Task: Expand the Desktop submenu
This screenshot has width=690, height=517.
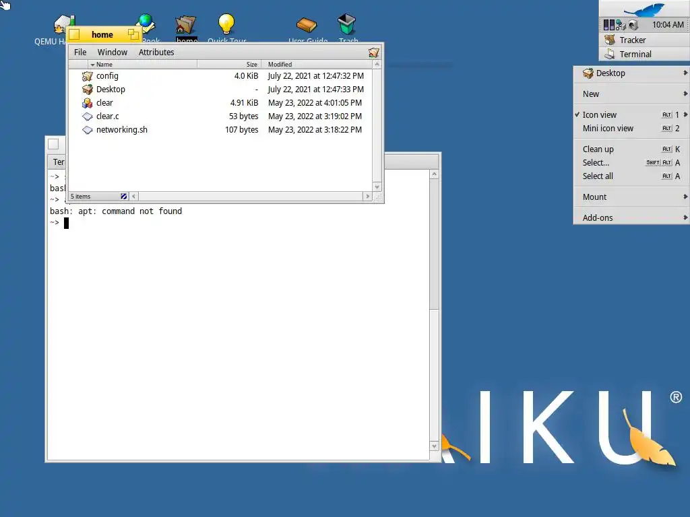Action: [x=631, y=73]
